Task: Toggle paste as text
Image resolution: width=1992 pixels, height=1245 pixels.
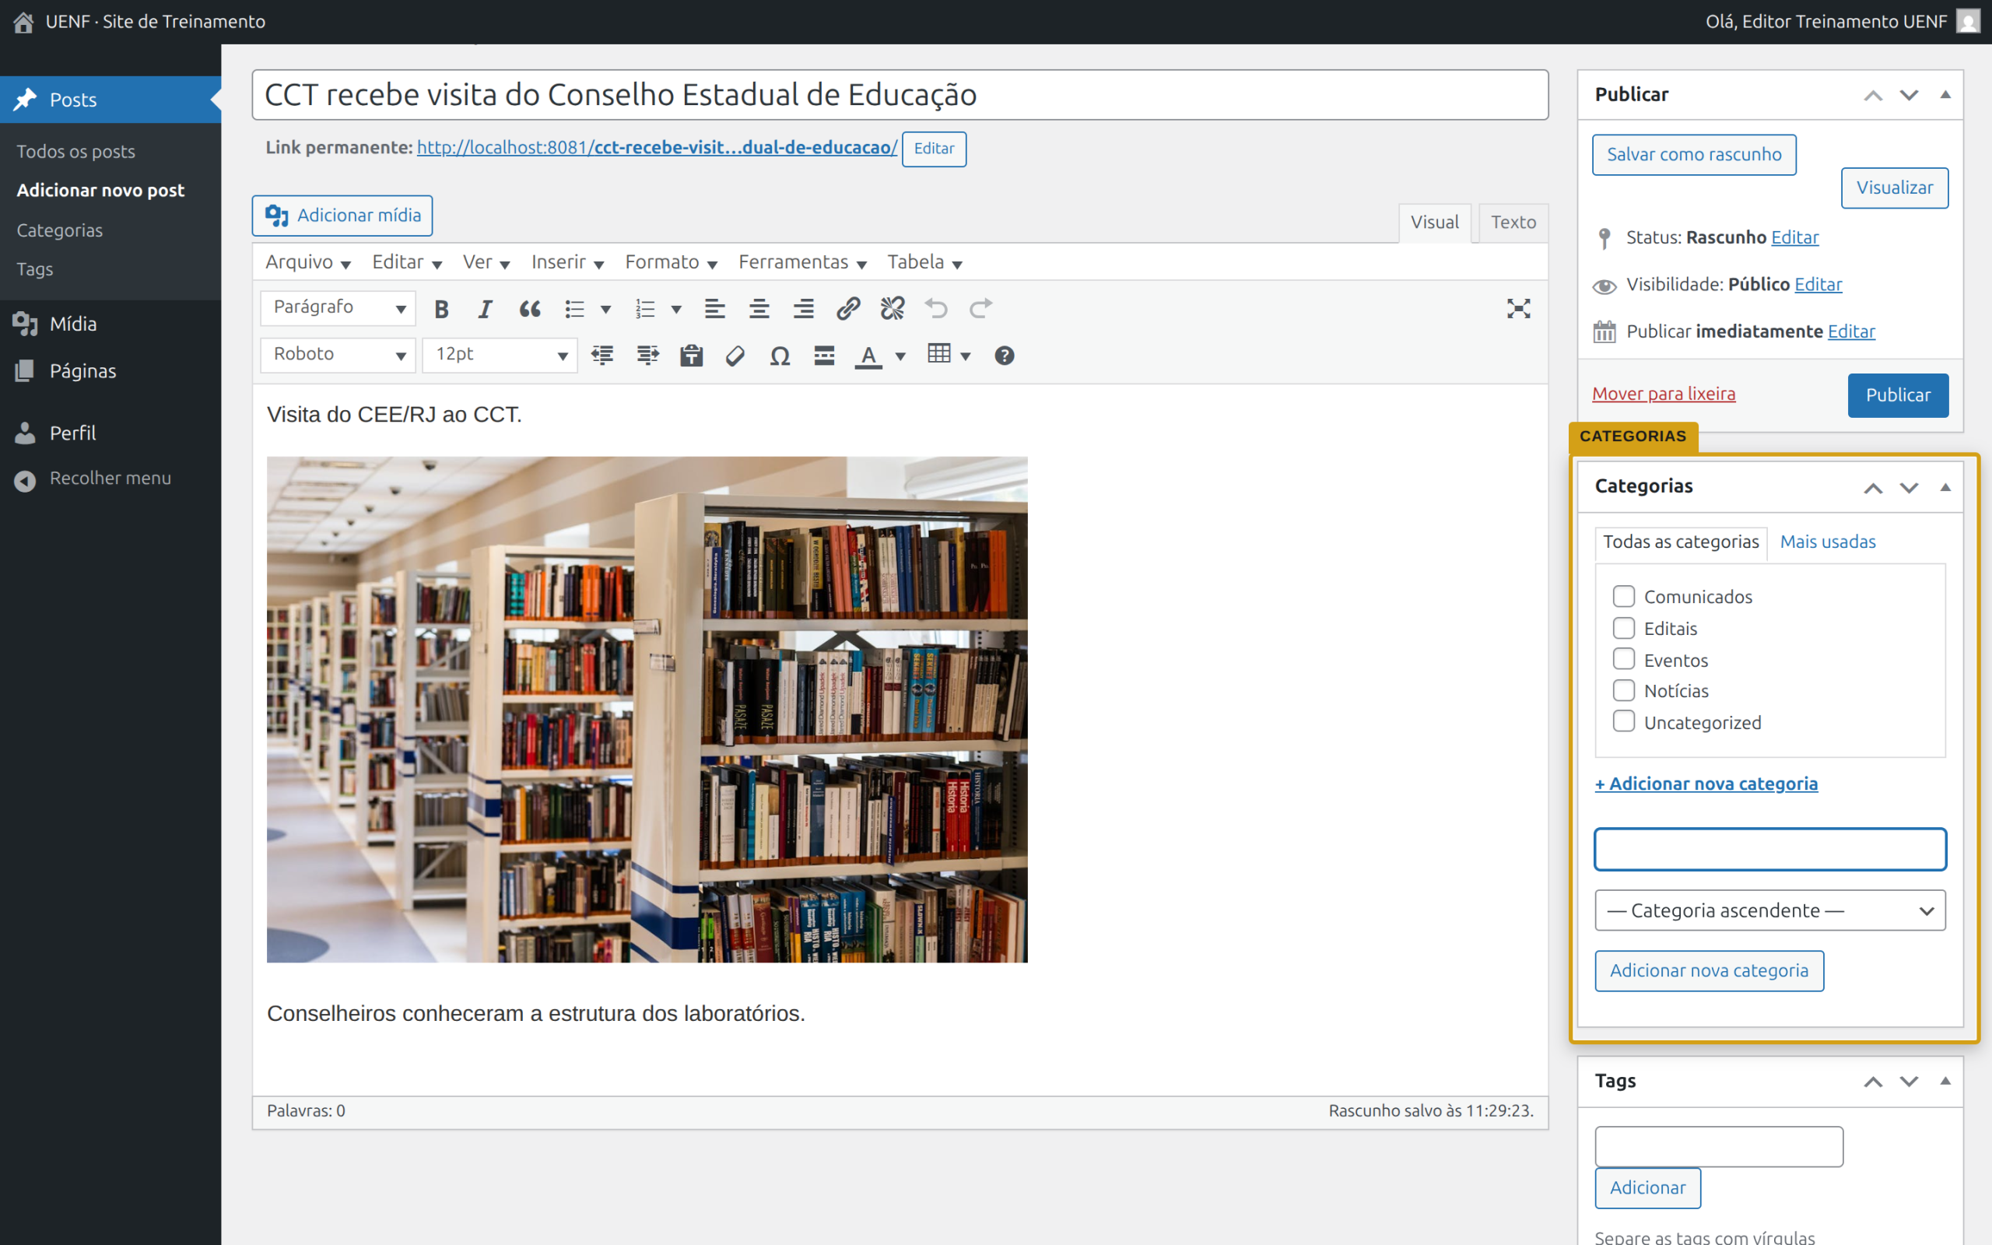Action: coord(692,356)
